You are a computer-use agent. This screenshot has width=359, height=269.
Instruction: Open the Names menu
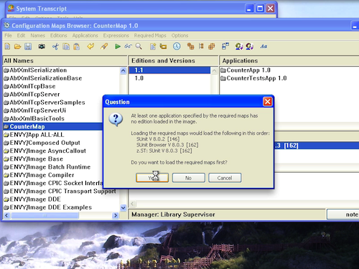coord(37,35)
